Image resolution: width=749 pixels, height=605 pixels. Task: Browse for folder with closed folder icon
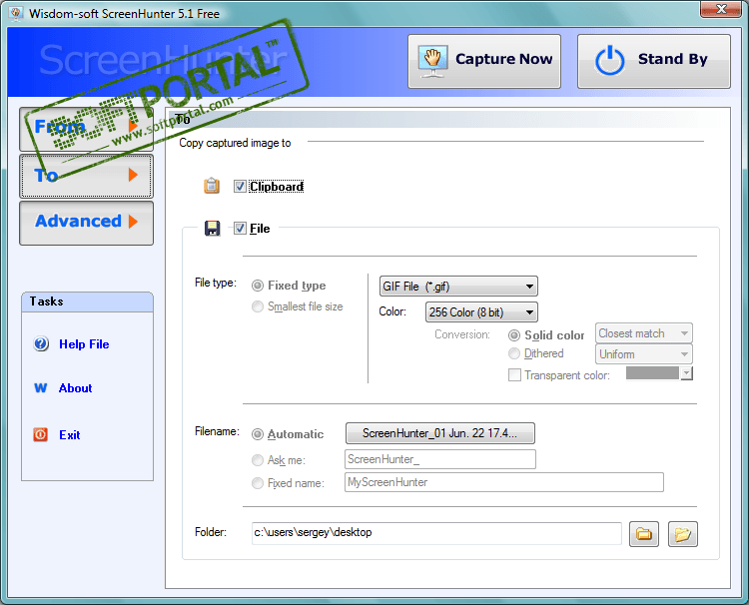[644, 534]
